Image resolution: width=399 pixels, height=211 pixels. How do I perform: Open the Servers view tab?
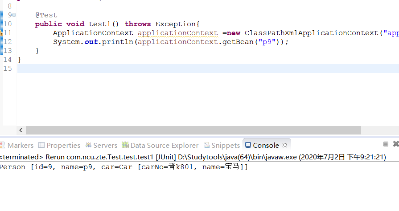105,145
